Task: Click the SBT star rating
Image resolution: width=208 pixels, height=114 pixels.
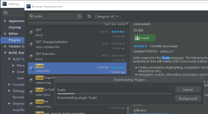Action: 118,32
